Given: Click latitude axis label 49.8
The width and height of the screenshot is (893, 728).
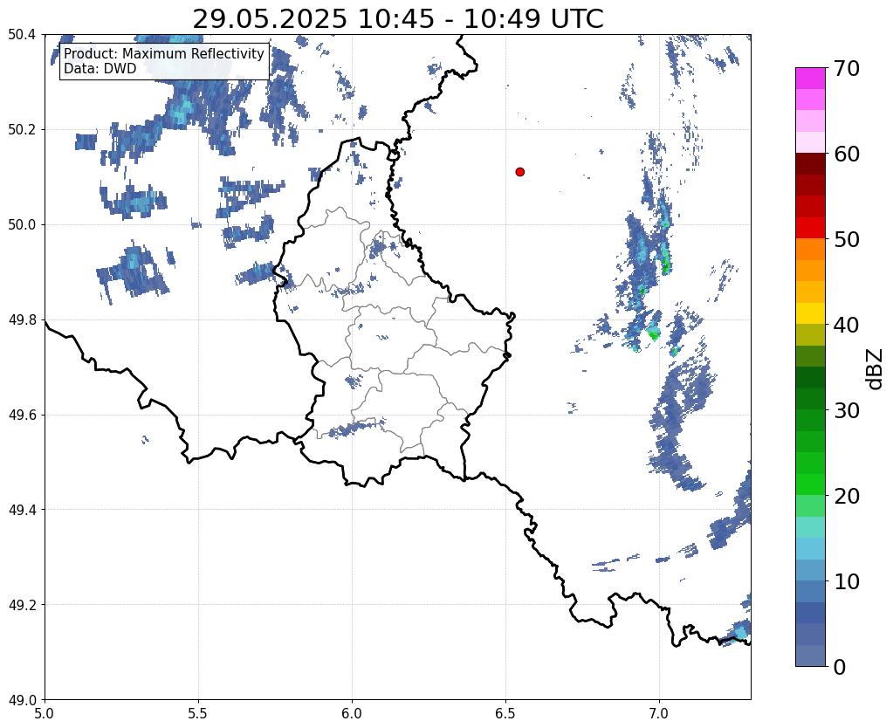Looking at the screenshot, I should [x=22, y=320].
